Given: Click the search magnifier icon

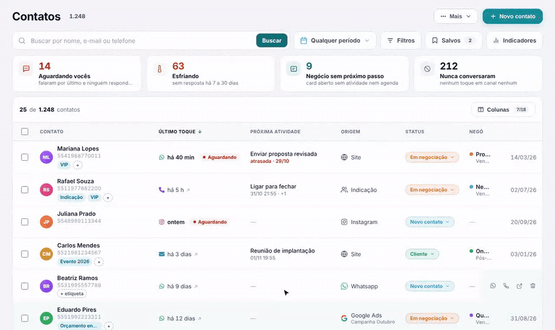Looking at the screenshot, I should click(x=22, y=41).
